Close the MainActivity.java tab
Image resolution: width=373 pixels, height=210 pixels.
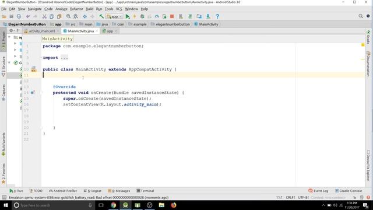coord(97,31)
